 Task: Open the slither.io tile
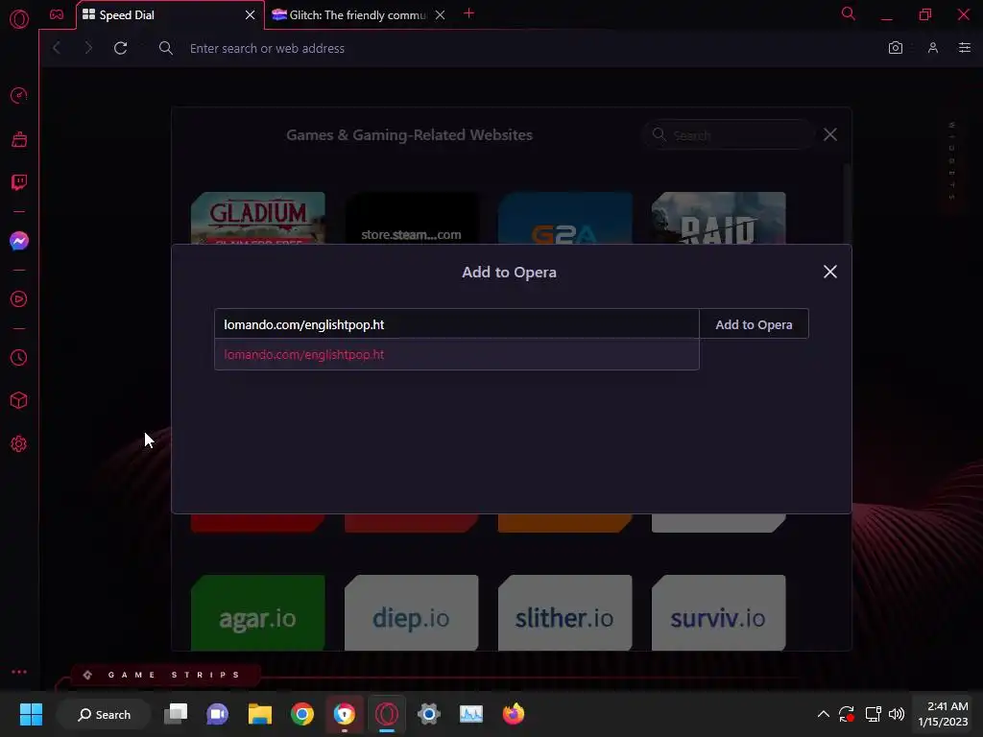click(564, 613)
